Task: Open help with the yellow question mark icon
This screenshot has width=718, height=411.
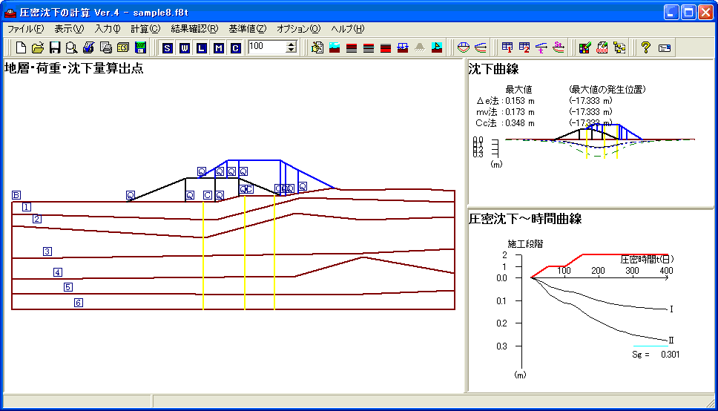Action: point(645,47)
